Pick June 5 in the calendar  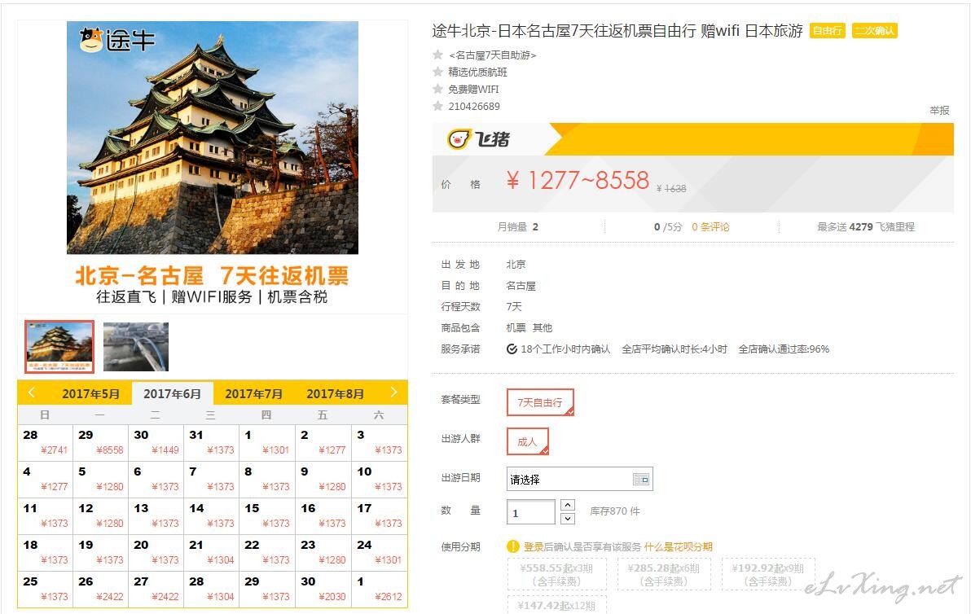(x=100, y=479)
